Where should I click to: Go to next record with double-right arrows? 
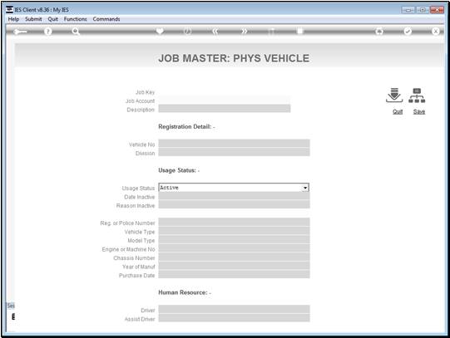244,32
